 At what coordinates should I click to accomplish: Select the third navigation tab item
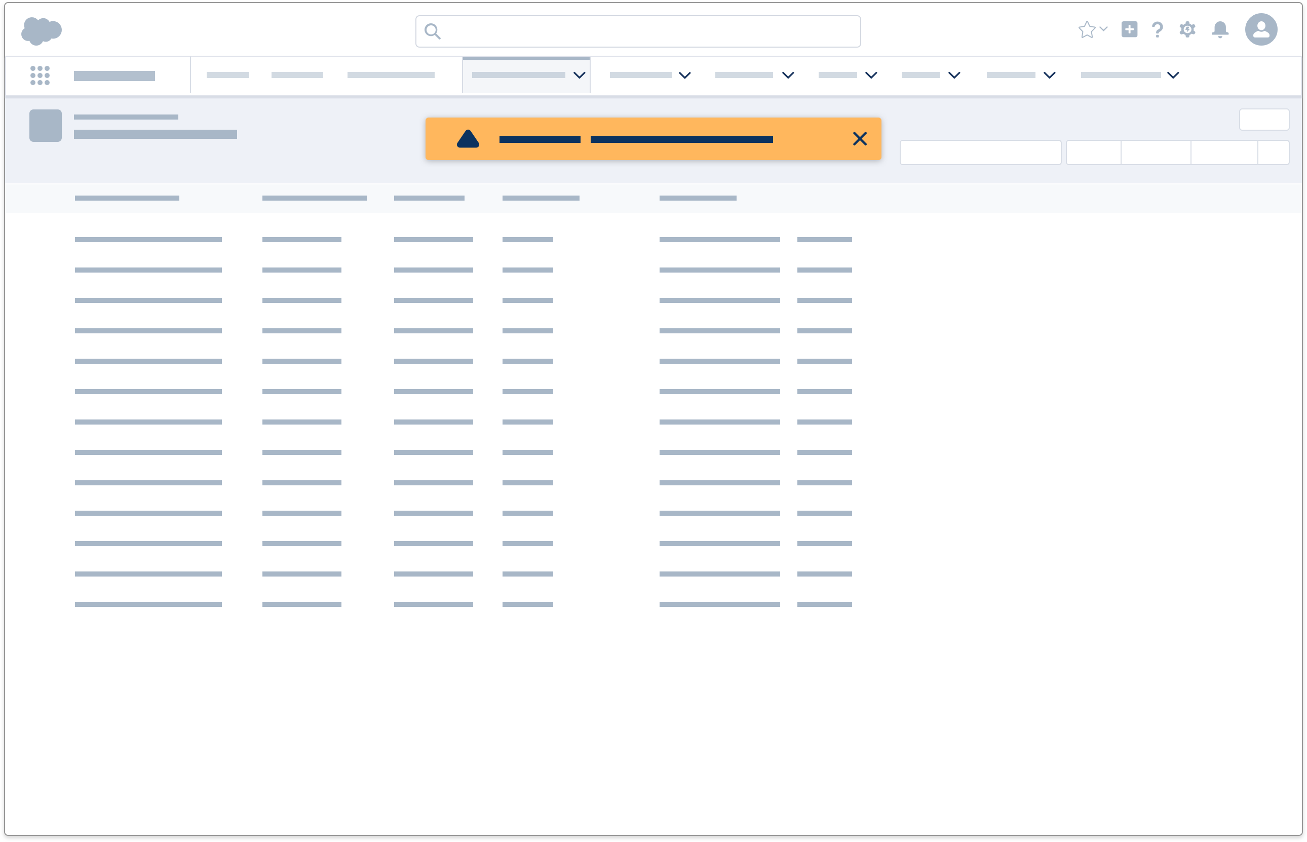[x=390, y=75]
